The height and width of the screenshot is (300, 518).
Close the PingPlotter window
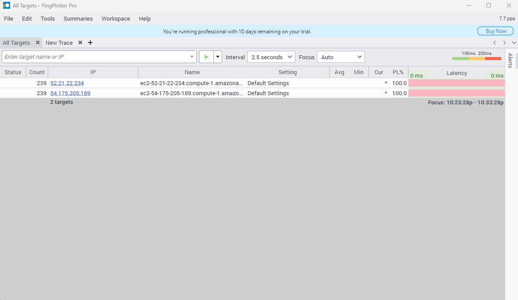coord(509,5)
